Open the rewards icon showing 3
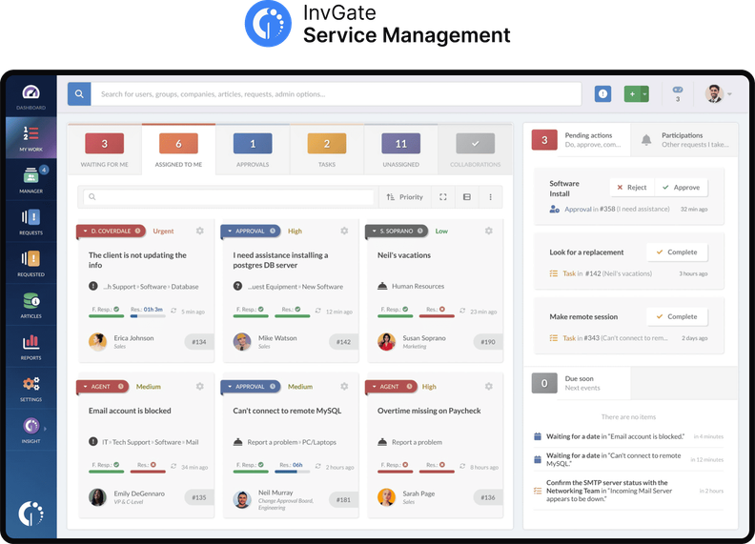The height and width of the screenshot is (544, 755). coord(678,94)
